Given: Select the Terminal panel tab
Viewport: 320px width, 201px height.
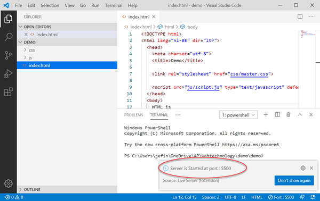Looking at the screenshot, I should (x=159, y=115).
